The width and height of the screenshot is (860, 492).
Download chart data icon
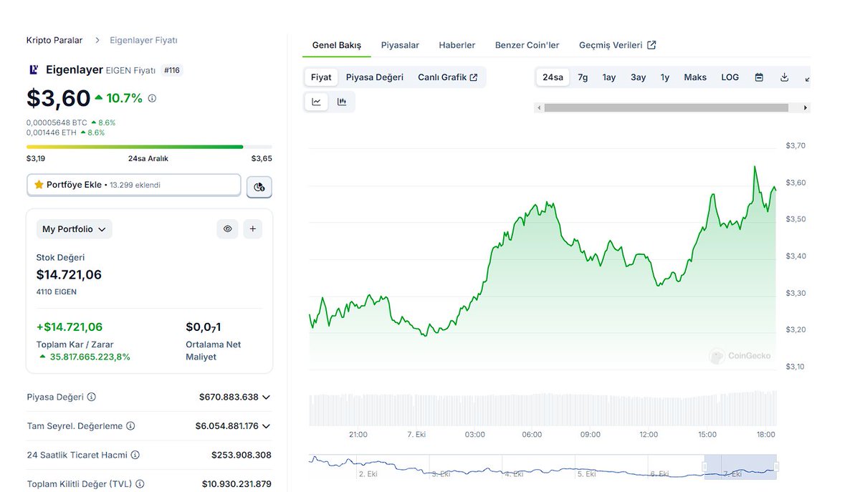tap(784, 77)
